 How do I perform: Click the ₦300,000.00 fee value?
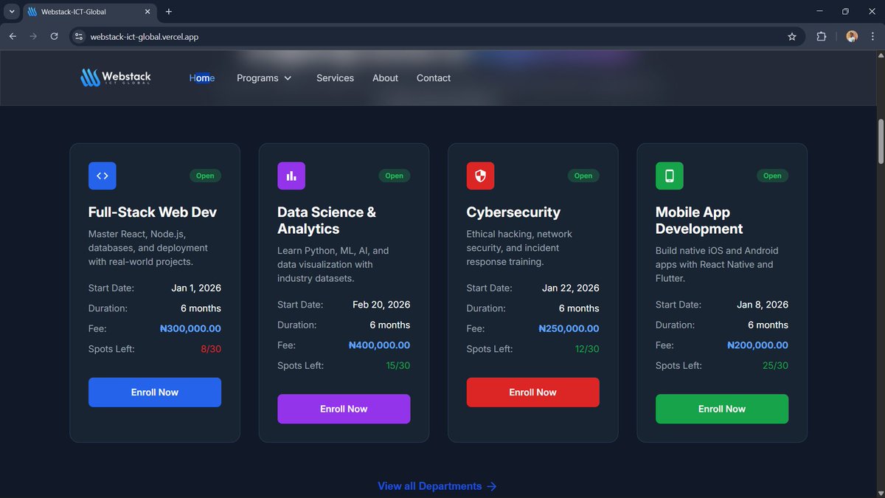pos(190,328)
